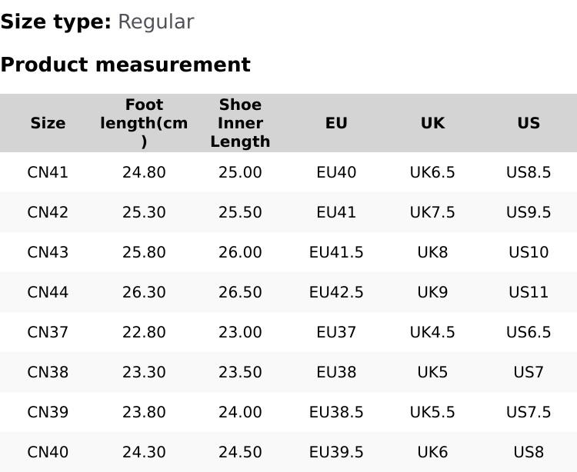
Task: Click the CN43 row label
Action: (x=48, y=252)
